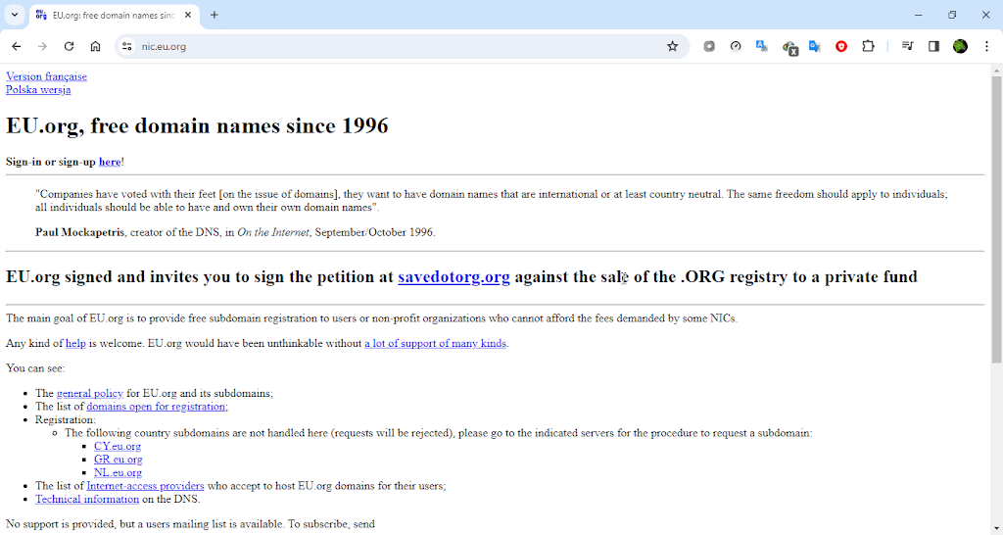Screen dimensions: 1003x535
Task: Open the Internet-access providers link
Action: (x=145, y=486)
